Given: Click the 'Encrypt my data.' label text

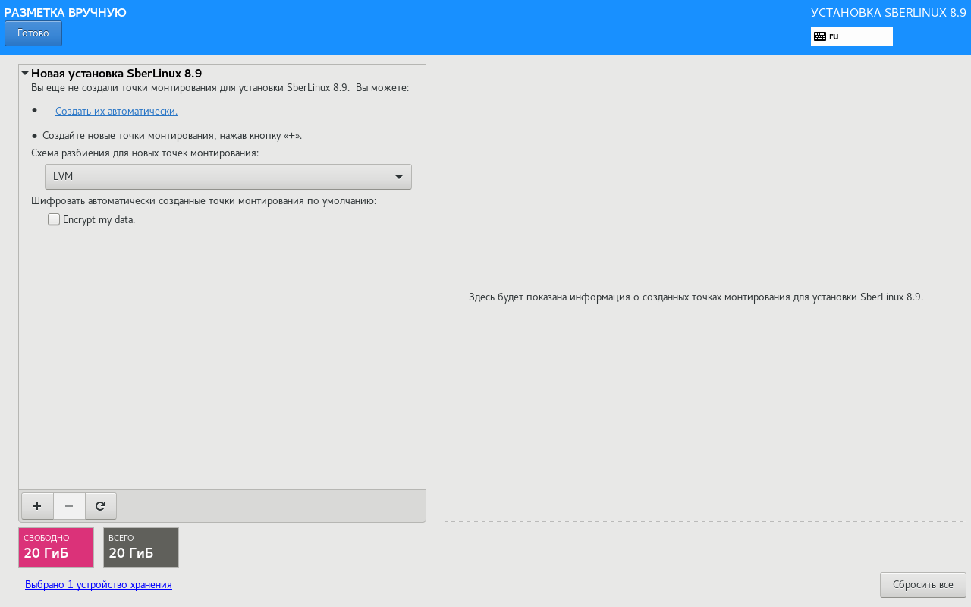Looking at the screenshot, I should [x=99, y=220].
